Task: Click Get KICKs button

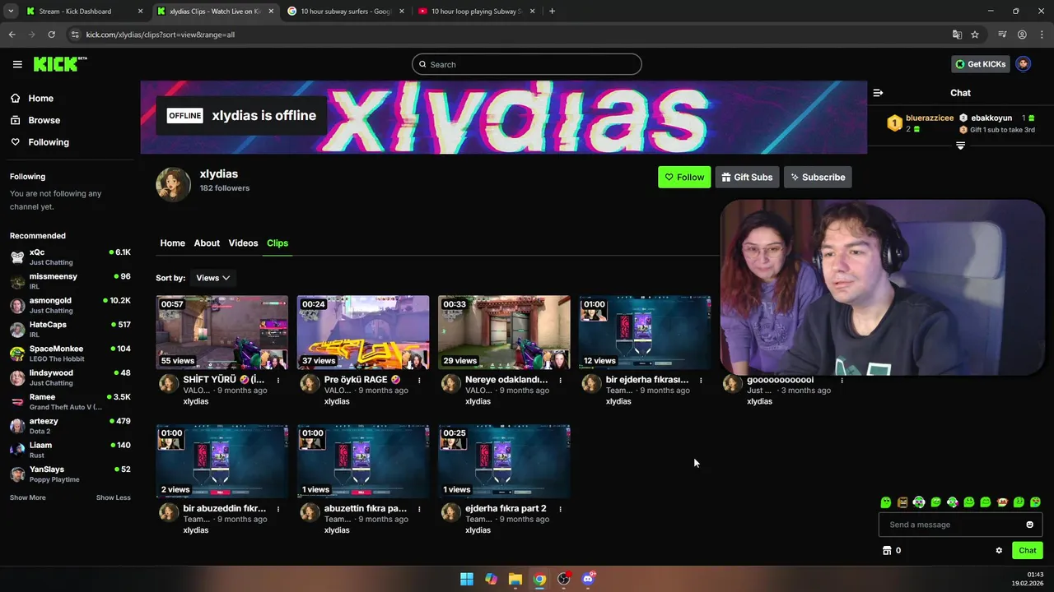Action: coord(980,64)
